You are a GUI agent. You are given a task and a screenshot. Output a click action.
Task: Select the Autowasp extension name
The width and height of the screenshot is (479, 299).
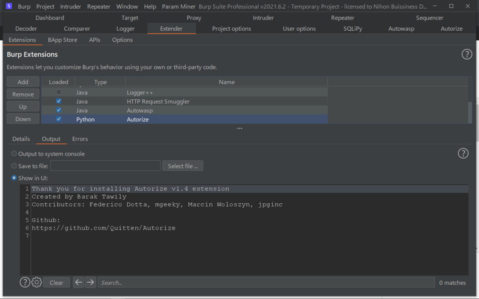140,110
